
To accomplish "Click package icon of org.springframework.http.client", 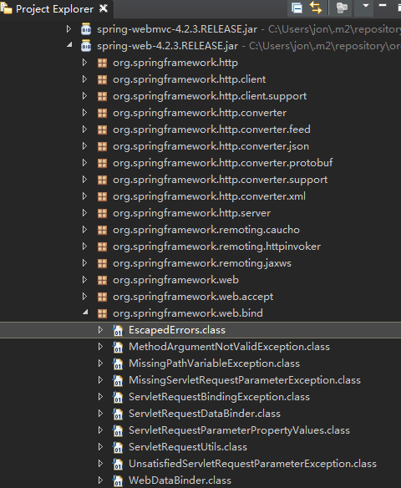I will point(103,79).
